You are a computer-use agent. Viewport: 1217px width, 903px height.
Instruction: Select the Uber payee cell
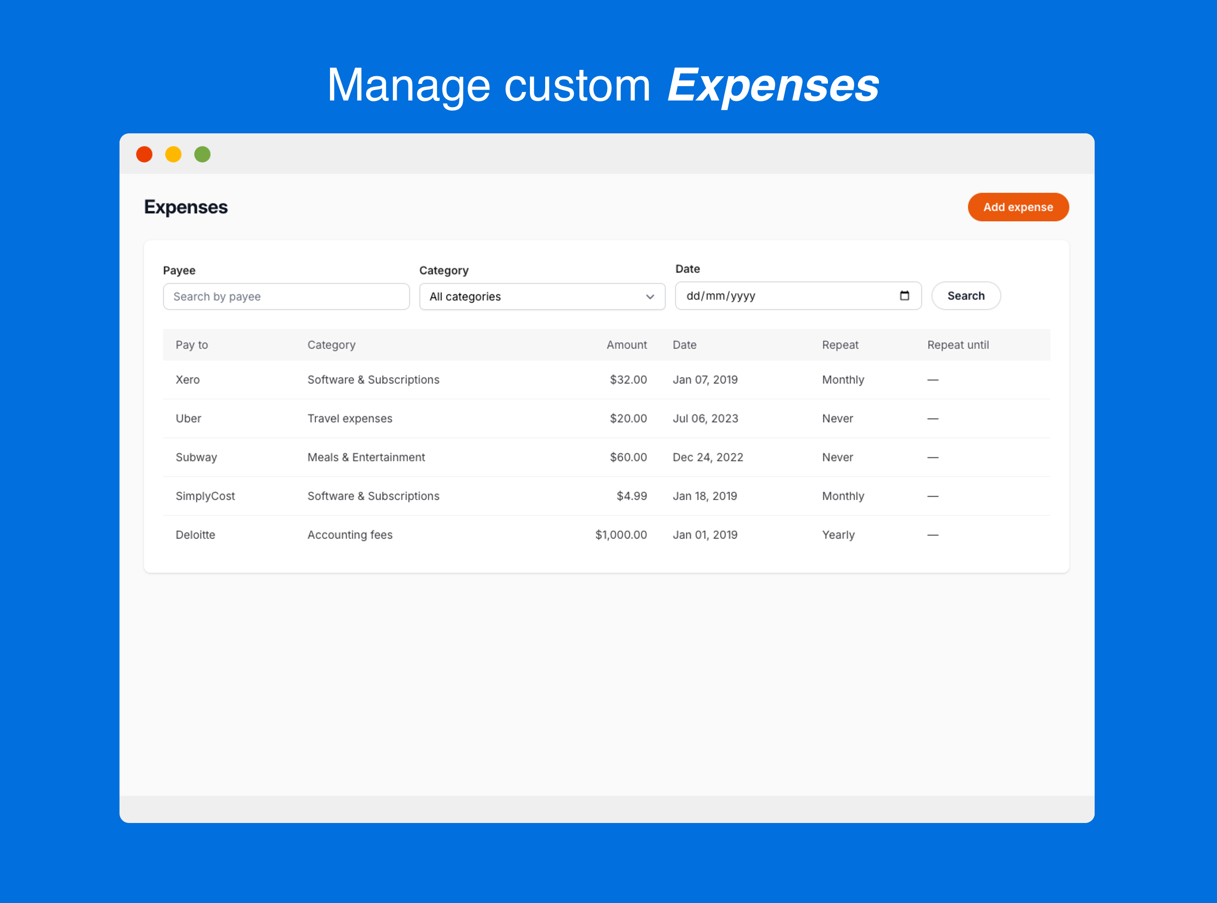click(188, 419)
